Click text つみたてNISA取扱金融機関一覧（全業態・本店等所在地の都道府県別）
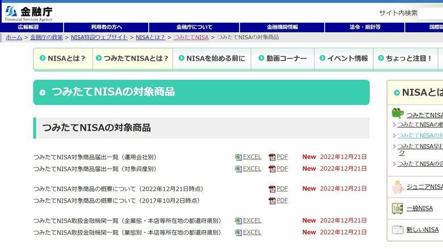The image size is (443, 249). [127, 221]
